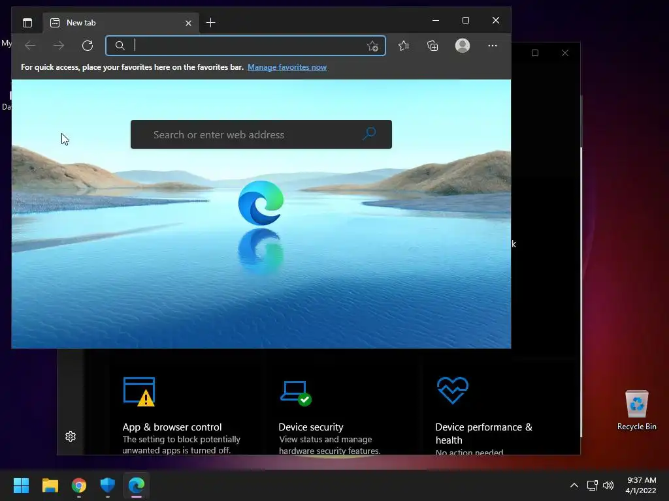Maximize the Edge browser window
This screenshot has width=669, height=501.
(x=466, y=20)
